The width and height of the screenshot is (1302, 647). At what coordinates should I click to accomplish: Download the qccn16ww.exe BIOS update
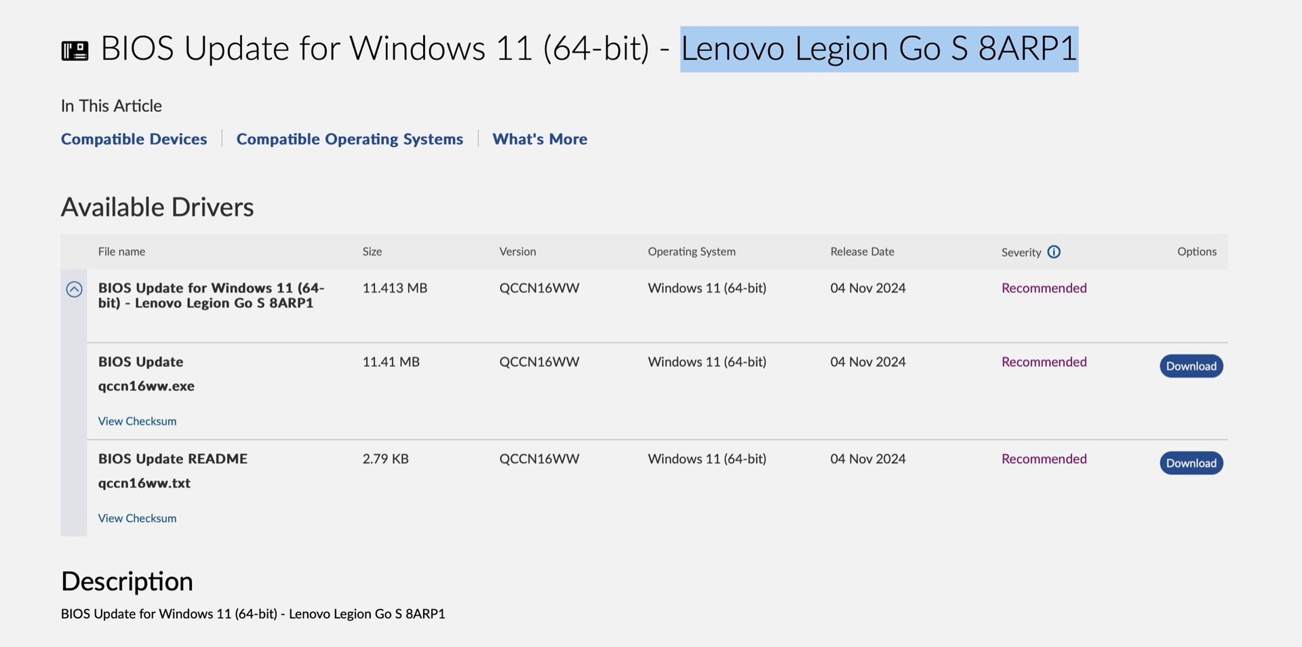pos(1191,366)
